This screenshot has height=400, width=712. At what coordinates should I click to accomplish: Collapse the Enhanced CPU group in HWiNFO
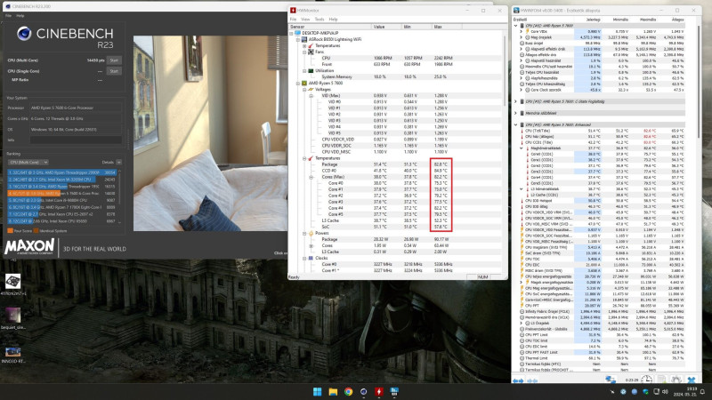[x=516, y=124]
